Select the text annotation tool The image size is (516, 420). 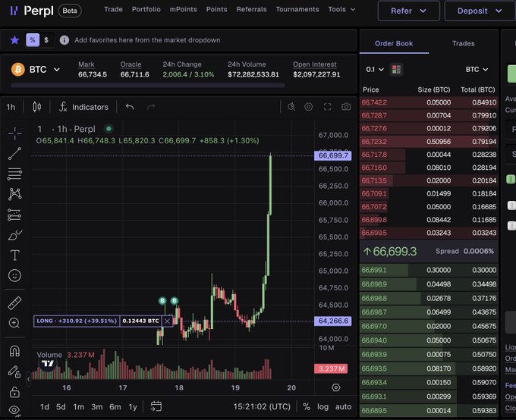pyautogui.click(x=15, y=255)
